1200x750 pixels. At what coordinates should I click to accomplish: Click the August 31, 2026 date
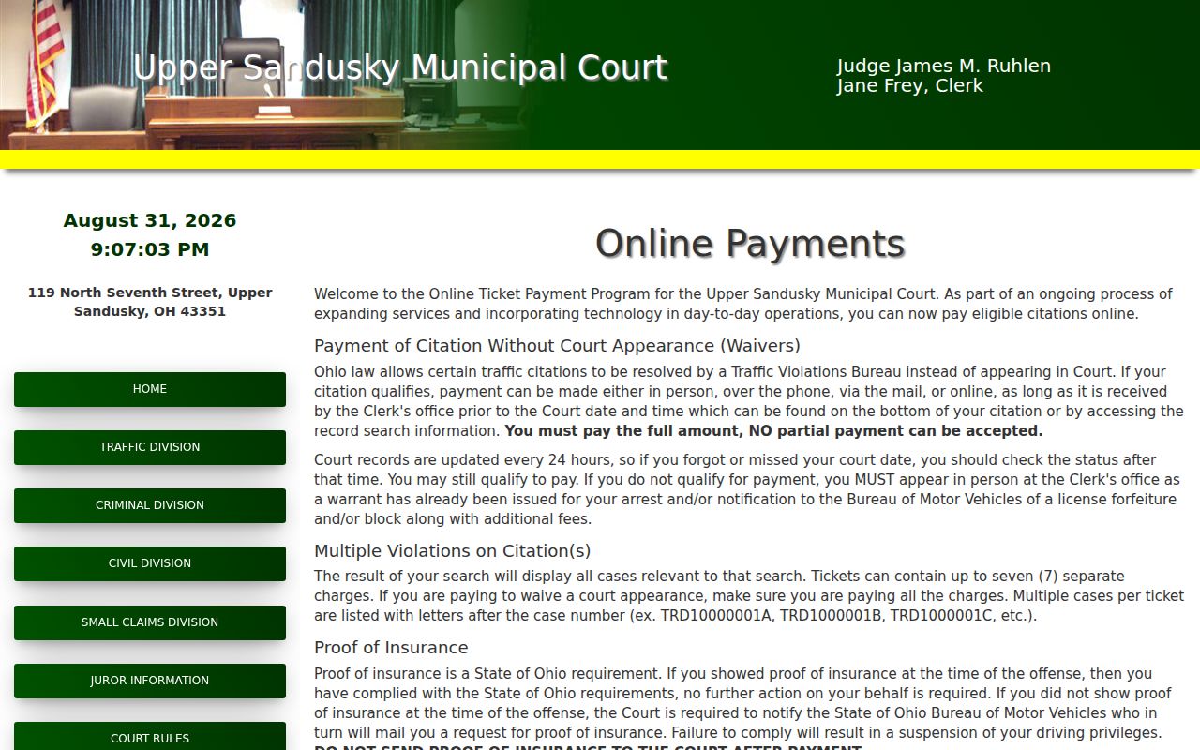(x=150, y=220)
